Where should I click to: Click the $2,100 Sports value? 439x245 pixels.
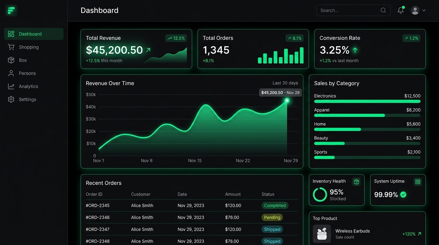(414, 152)
